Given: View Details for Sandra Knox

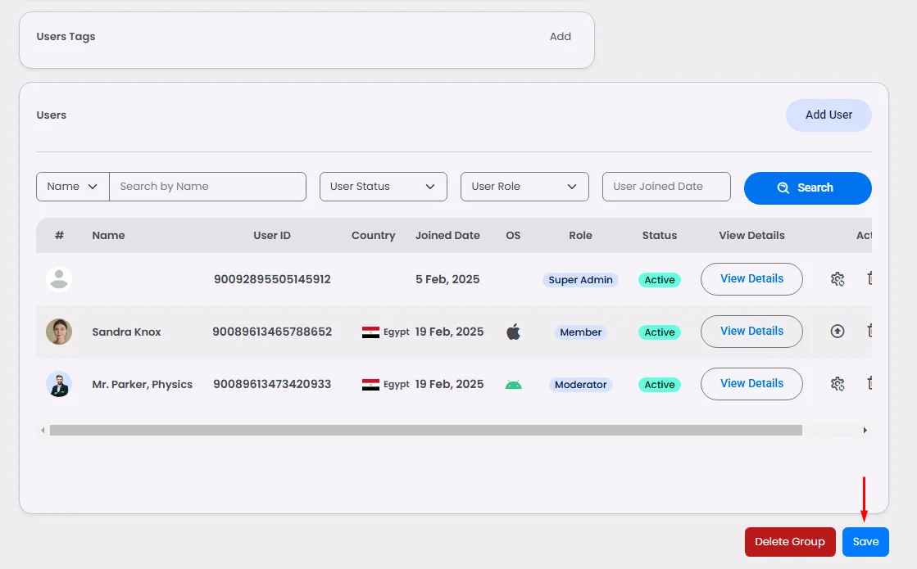Looking at the screenshot, I should click(751, 332).
